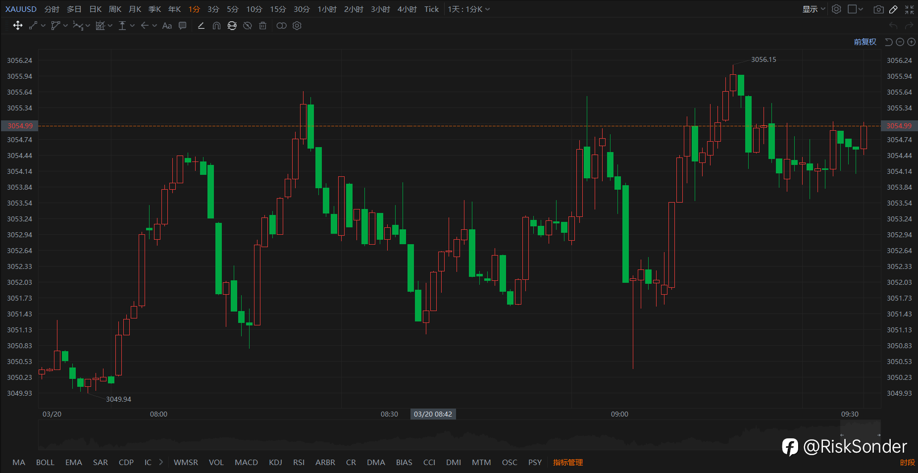Select the Tick timeframe
918x473 pixels.
432,9
